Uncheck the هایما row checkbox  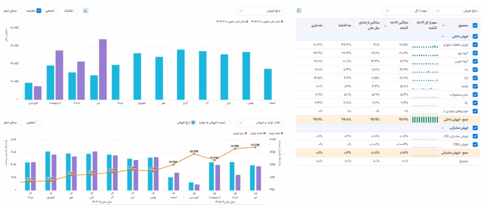(x=475, y=86)
